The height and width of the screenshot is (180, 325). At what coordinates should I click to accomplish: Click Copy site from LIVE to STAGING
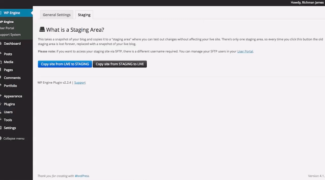pyautogui.click(x=65, y=64)
